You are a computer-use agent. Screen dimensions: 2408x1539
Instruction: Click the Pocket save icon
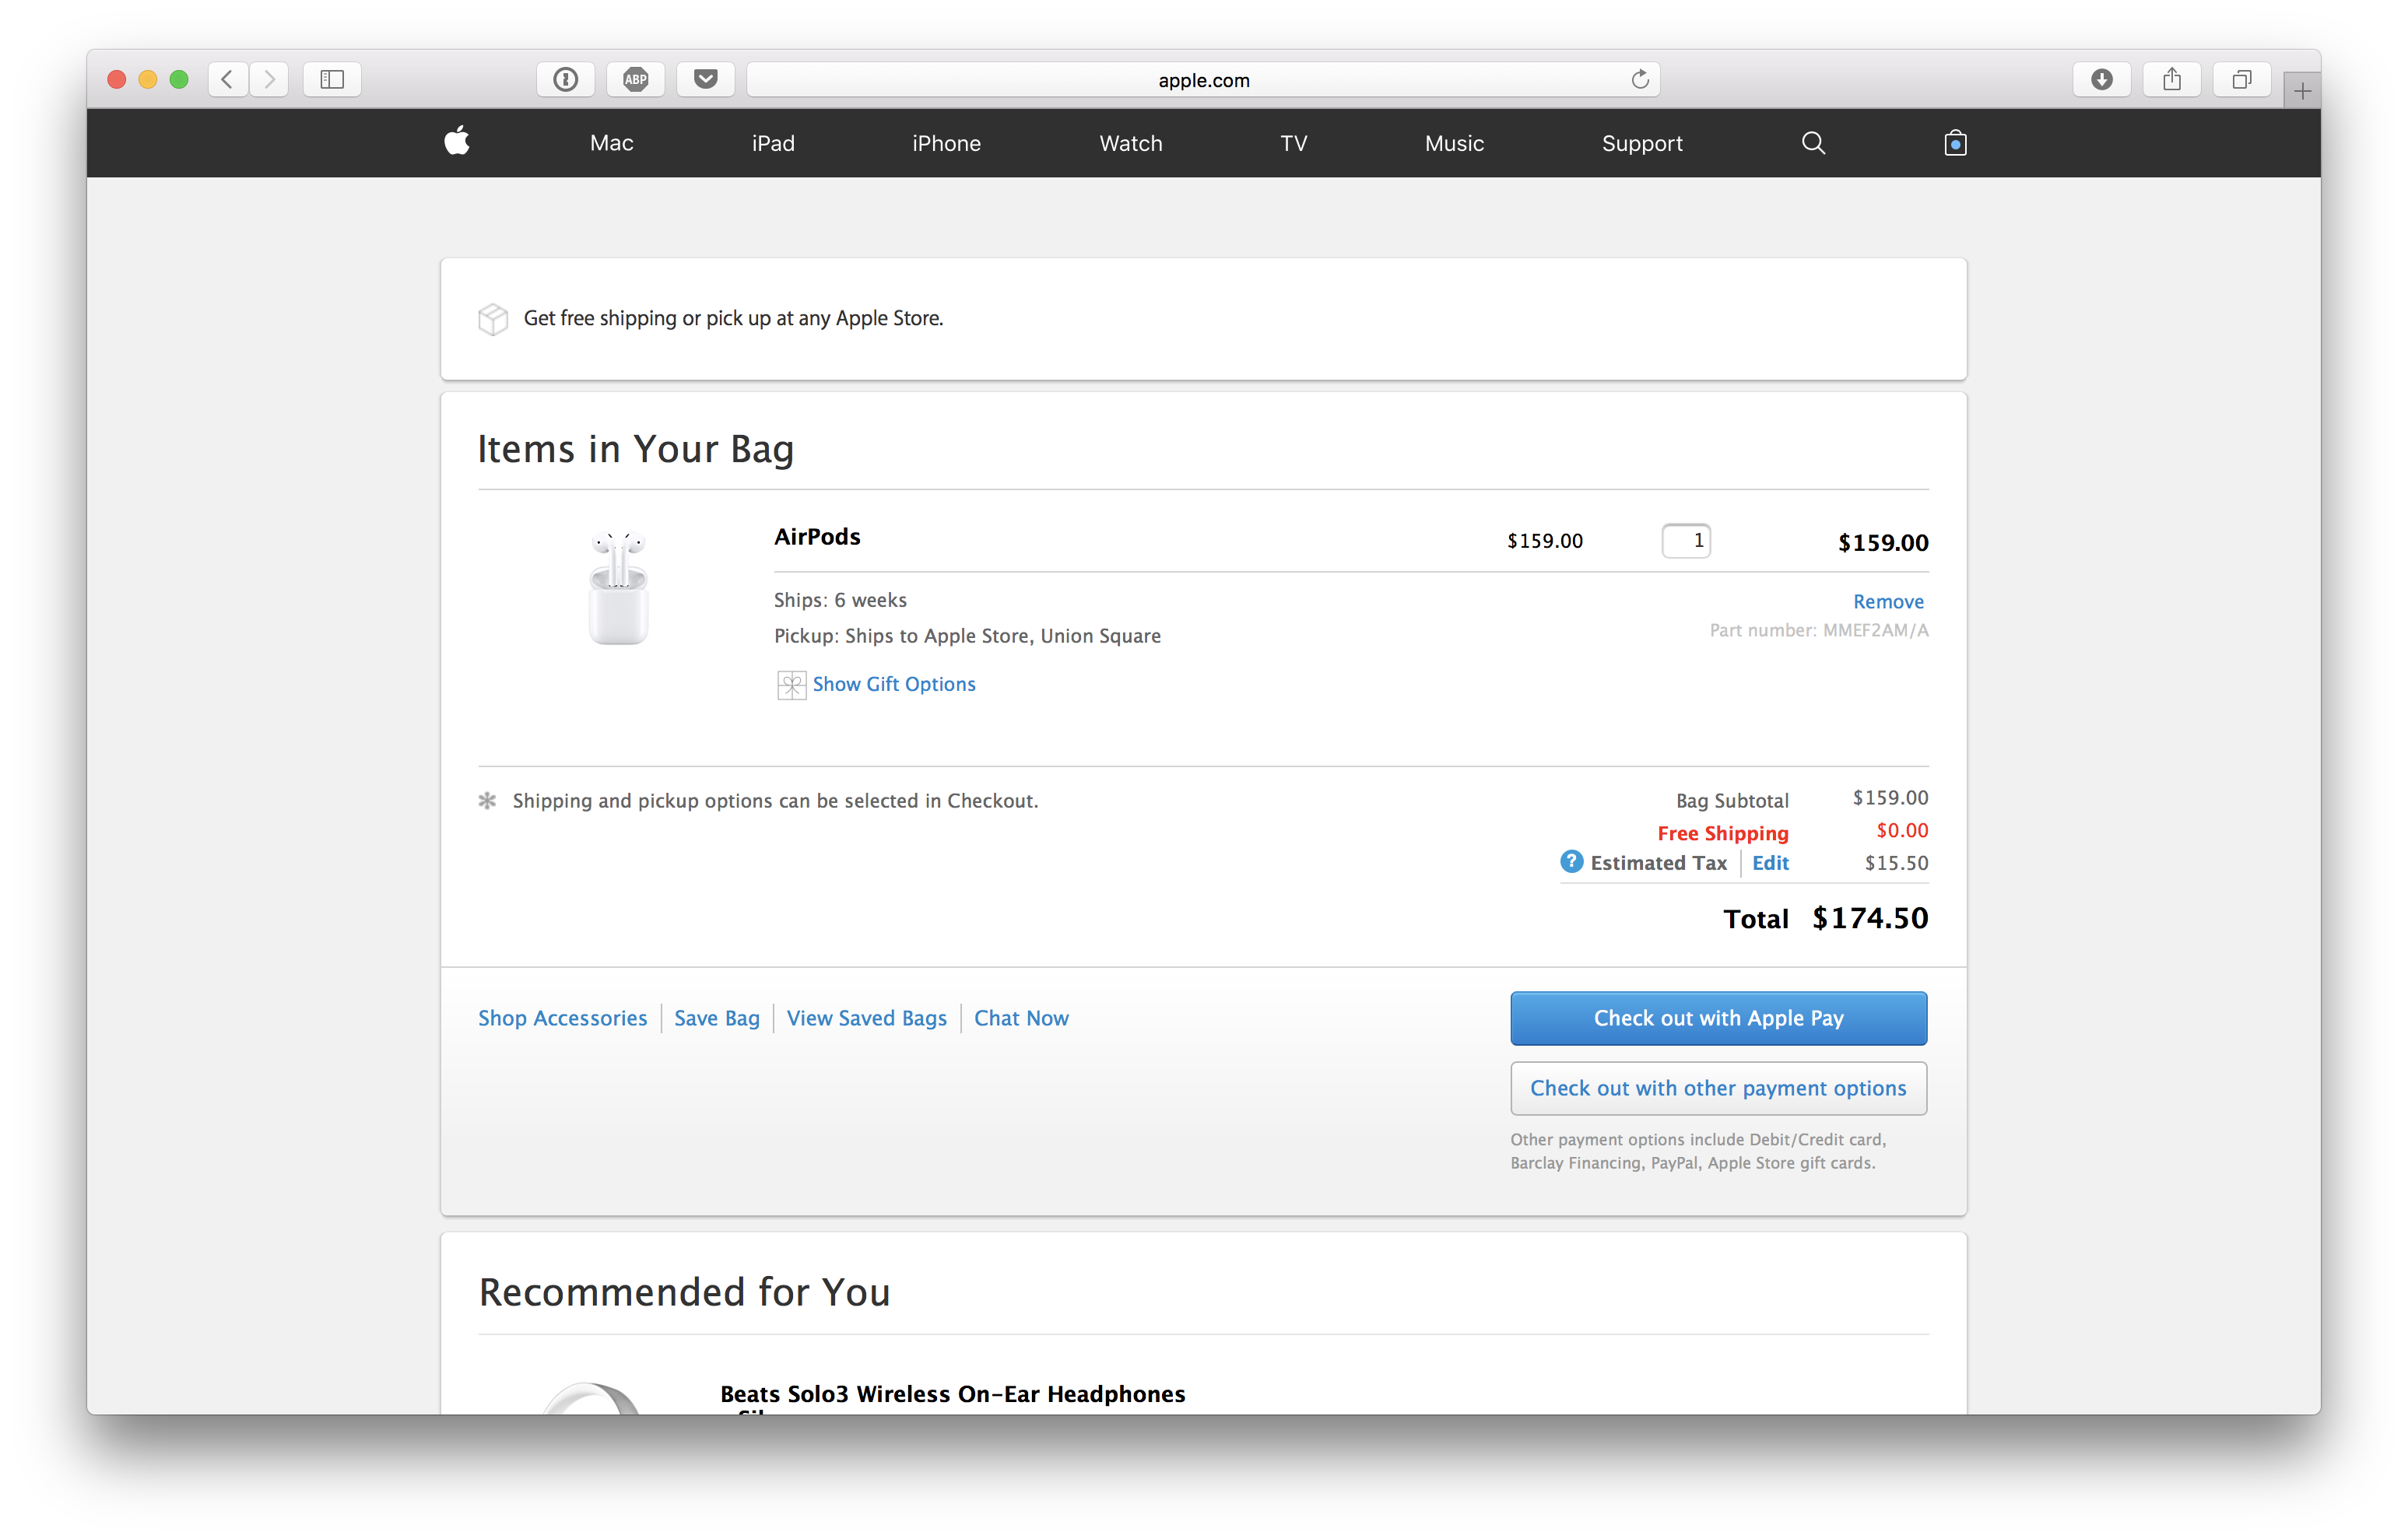pos(706,79)
